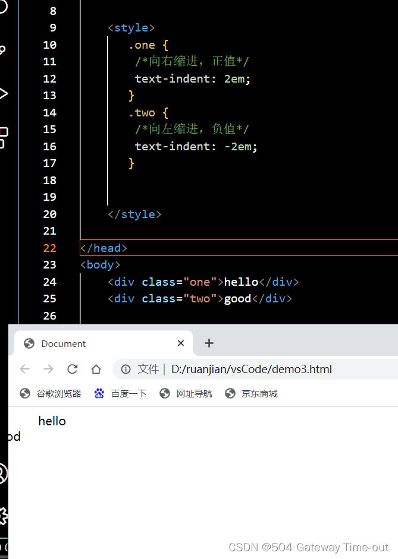Click the .two selector

[142, 113]
